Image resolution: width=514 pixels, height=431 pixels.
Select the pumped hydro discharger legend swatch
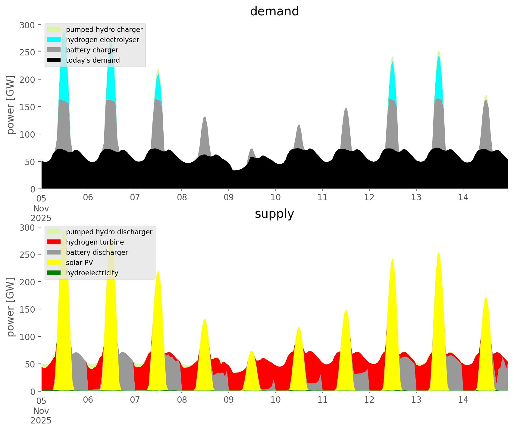(x=54, y=232)
